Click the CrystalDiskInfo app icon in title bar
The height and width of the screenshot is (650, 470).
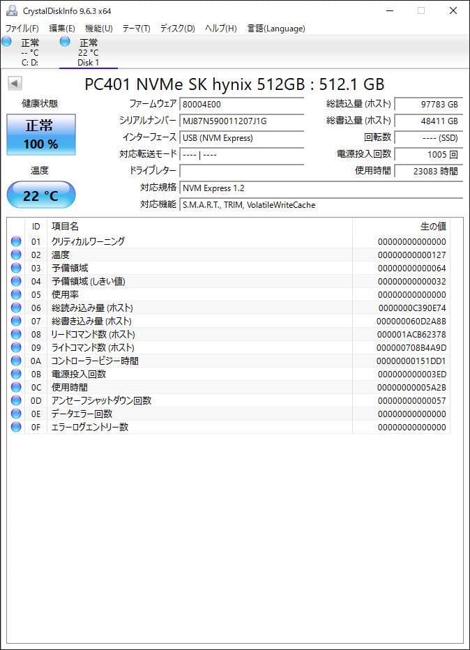coord(12,10)
